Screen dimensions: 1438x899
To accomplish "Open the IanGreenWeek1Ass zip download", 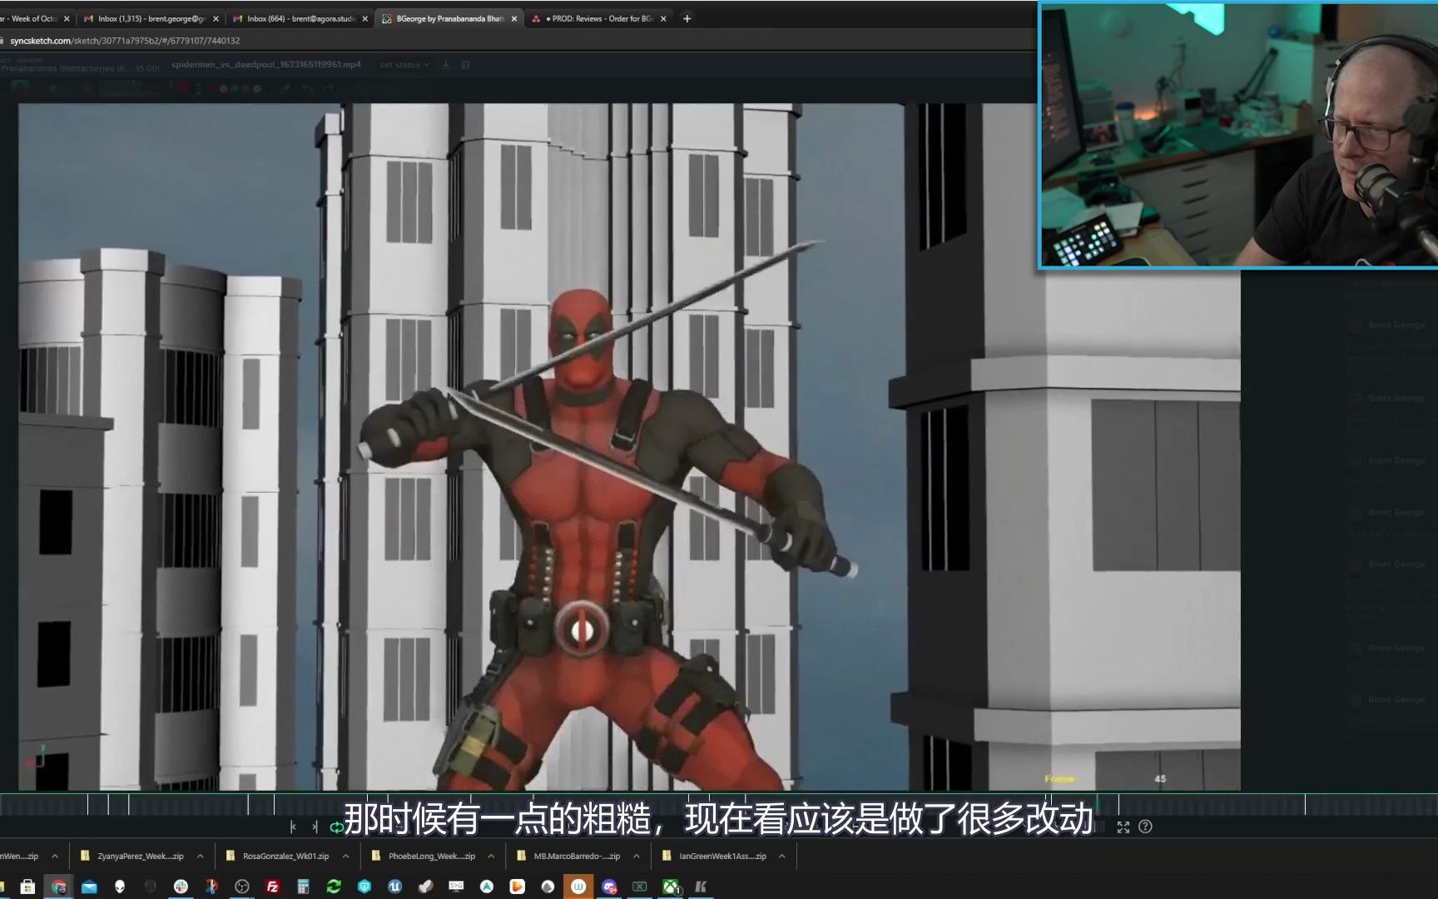I will click(x=714, y=856).
